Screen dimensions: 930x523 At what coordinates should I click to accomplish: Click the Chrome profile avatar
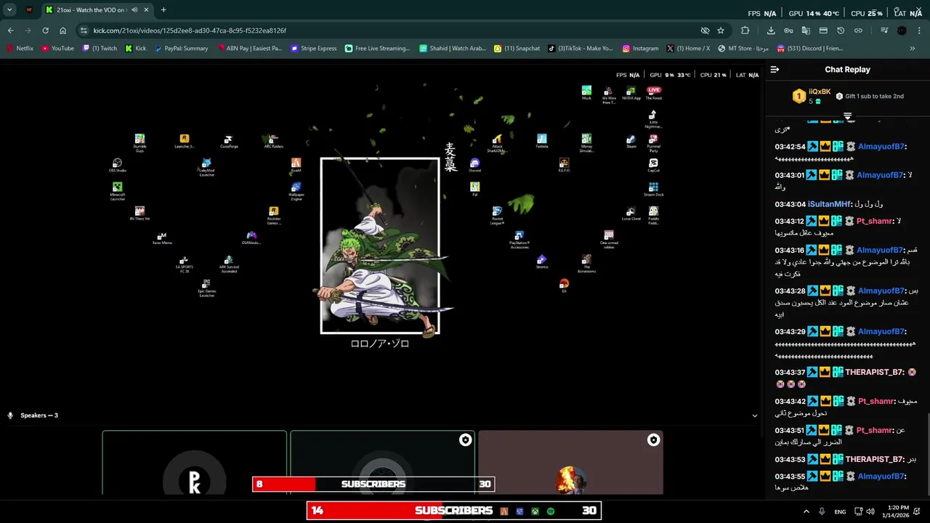pos(902,31)
